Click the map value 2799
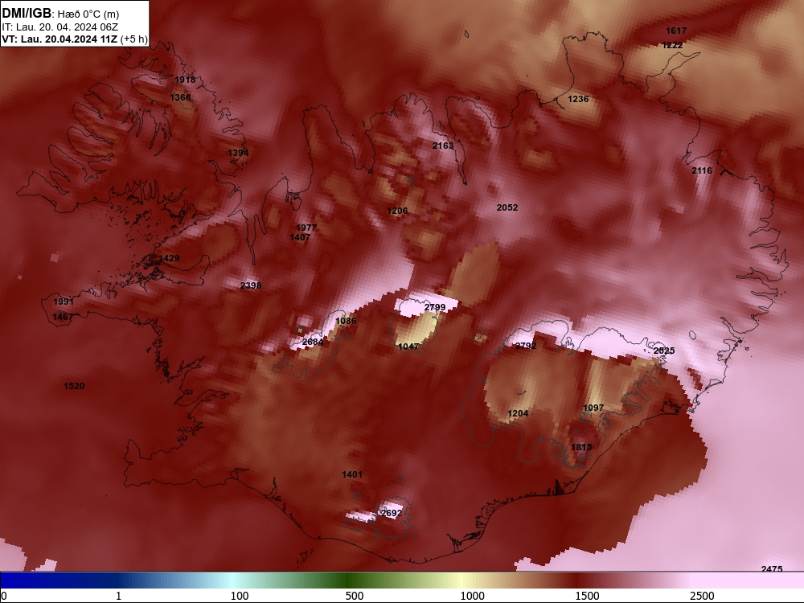 point(435,307)
